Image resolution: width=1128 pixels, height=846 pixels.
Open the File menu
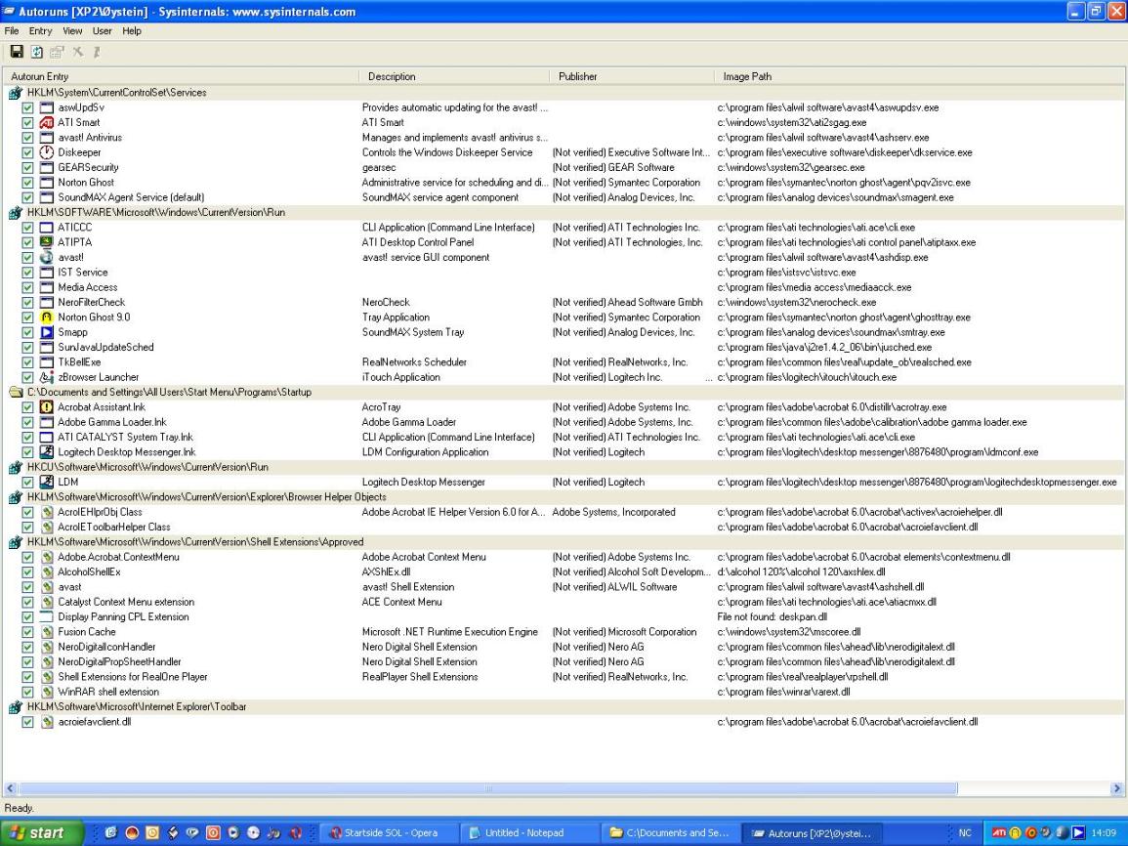click(x=12, y=31)
